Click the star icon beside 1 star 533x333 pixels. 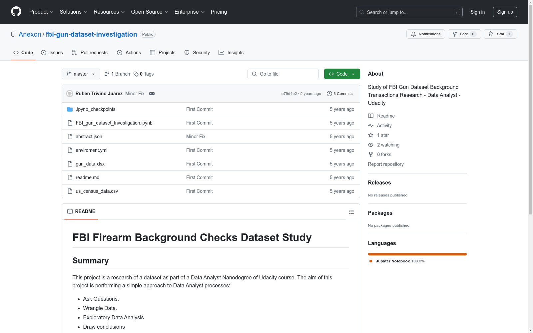tap(371, 135)
